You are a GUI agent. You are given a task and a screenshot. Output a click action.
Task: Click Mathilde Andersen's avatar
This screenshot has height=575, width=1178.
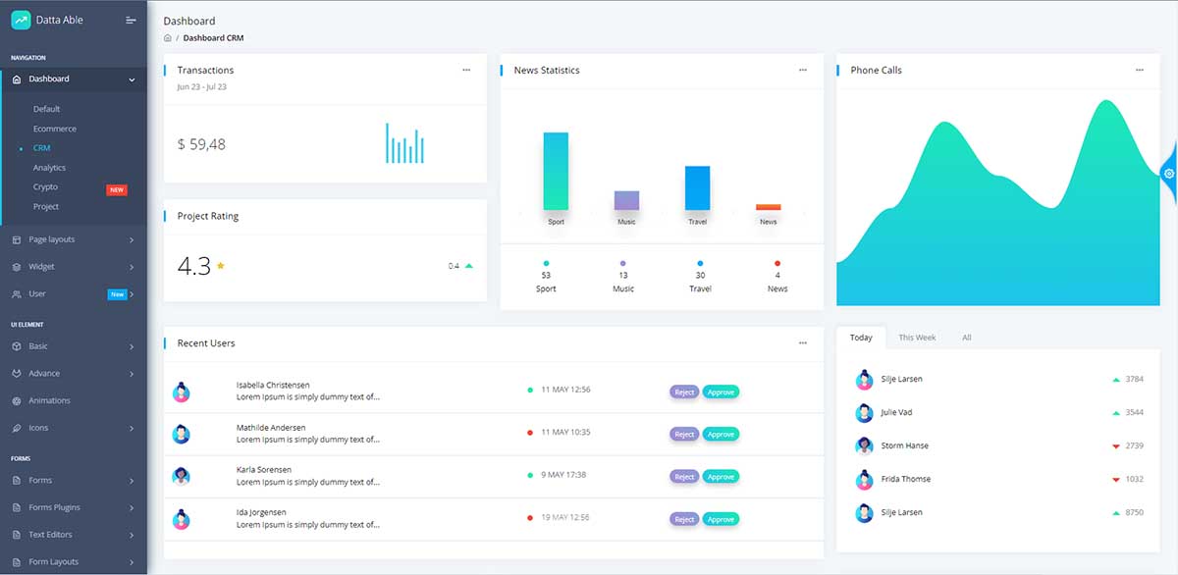181,434
